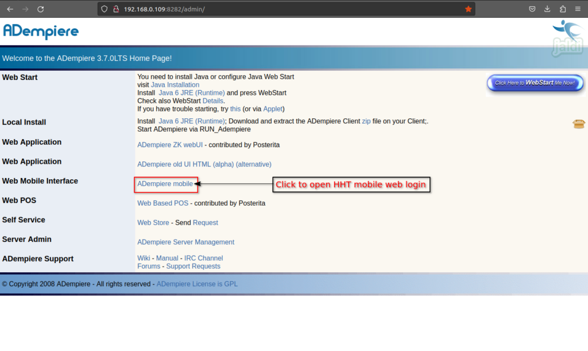The image size is (588, 351).
Task: Open the ADempiere ZK webUI link
Action: tap(170, 145)
